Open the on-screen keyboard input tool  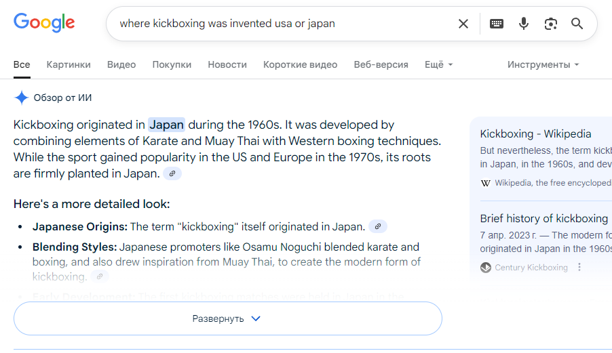pyautogui.click(x=497, y=24)
